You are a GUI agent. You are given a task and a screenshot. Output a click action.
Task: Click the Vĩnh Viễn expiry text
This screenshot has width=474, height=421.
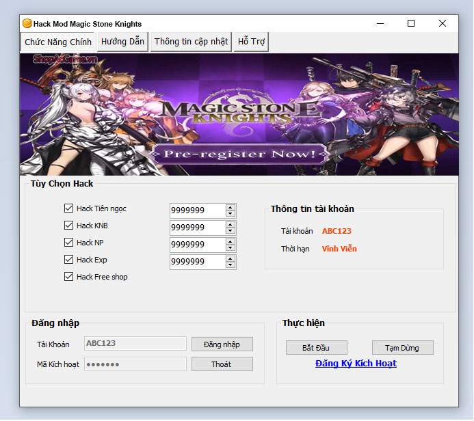339,249
